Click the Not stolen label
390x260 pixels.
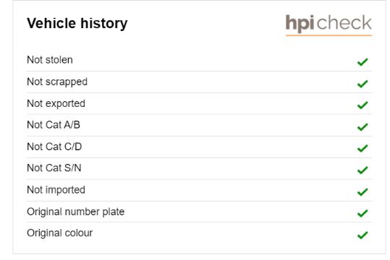tap(50, 60)
